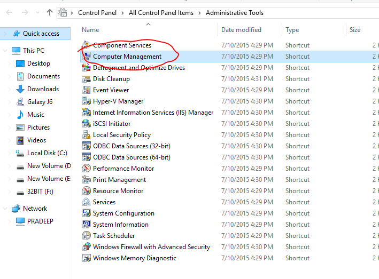The height and width of the screenshot is (279, 379).
Task: Click the Control Panel breadcrumb
Action: click(97, 13)
